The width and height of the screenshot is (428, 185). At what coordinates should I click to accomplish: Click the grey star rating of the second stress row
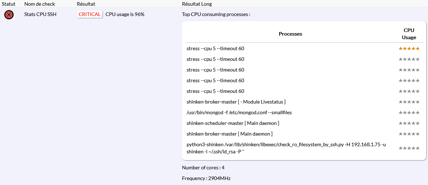(409, 59)
